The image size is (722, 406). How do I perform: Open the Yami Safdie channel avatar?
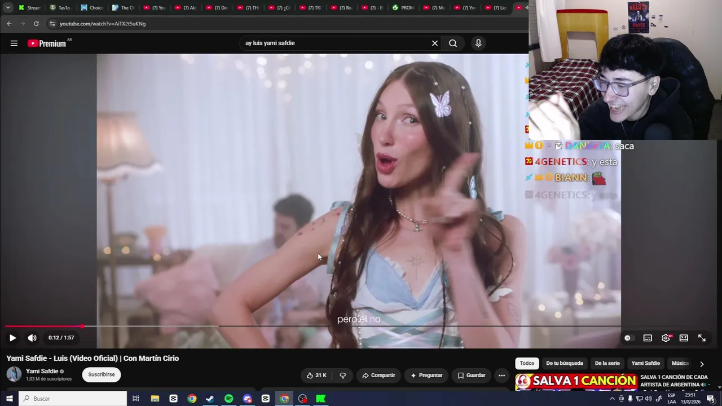tap(14, 374)
